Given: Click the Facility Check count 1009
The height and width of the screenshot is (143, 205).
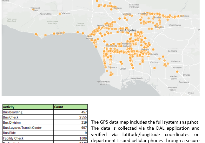Looking at the screenshot, I should tap(82, 138).
